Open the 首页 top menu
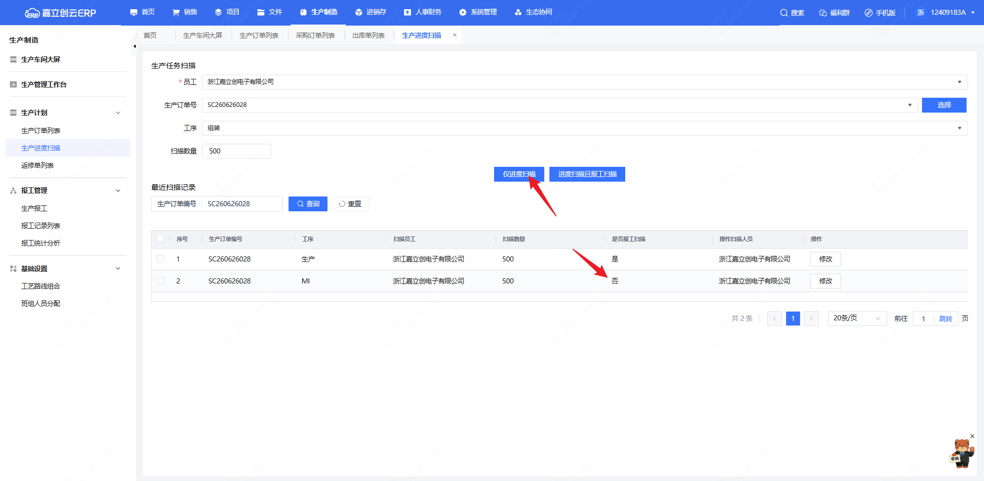Viewport: 984px width, 481px height. 142,12
